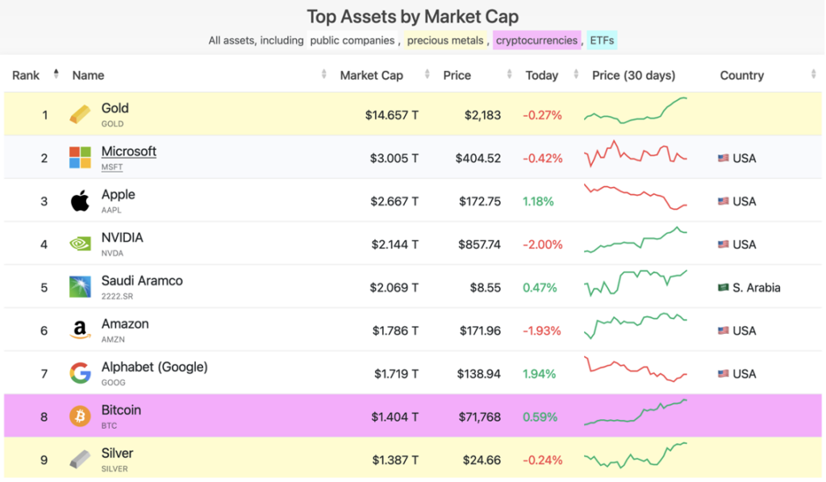
Task: Click the Gold bar icon
Action: point(81,114)
